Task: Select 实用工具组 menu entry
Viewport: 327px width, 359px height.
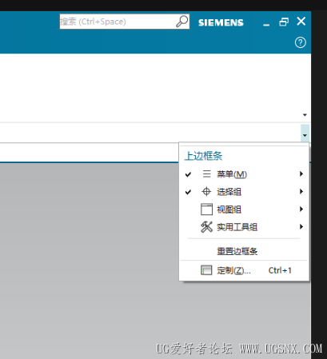Action: [x=244, y=227]
